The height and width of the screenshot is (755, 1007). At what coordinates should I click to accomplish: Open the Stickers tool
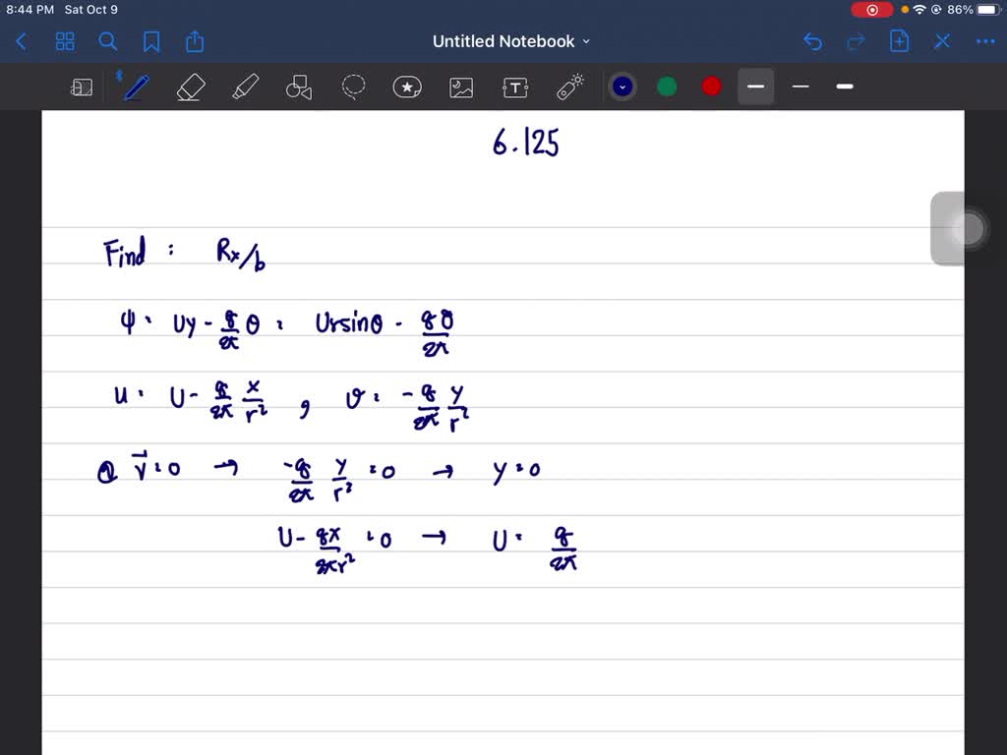tap(407, 87)
